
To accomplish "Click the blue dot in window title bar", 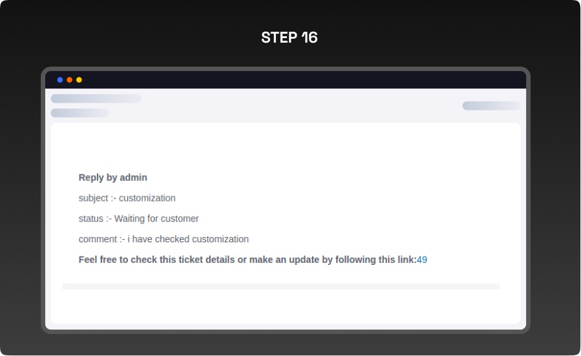I will click(60, 80).
